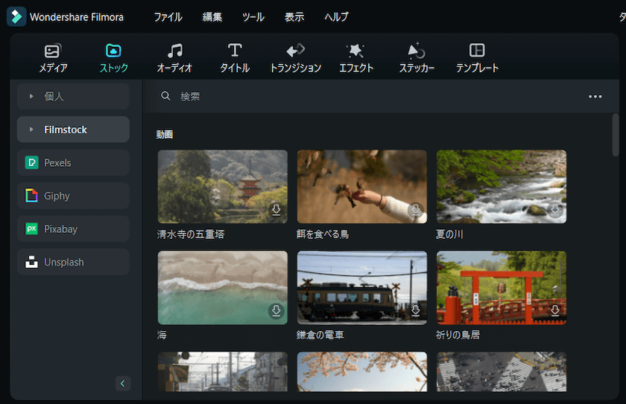The height and width of the screenshot is (404, 626).
Task: Click the Giphy logo icon
Action: pos(31,196)
